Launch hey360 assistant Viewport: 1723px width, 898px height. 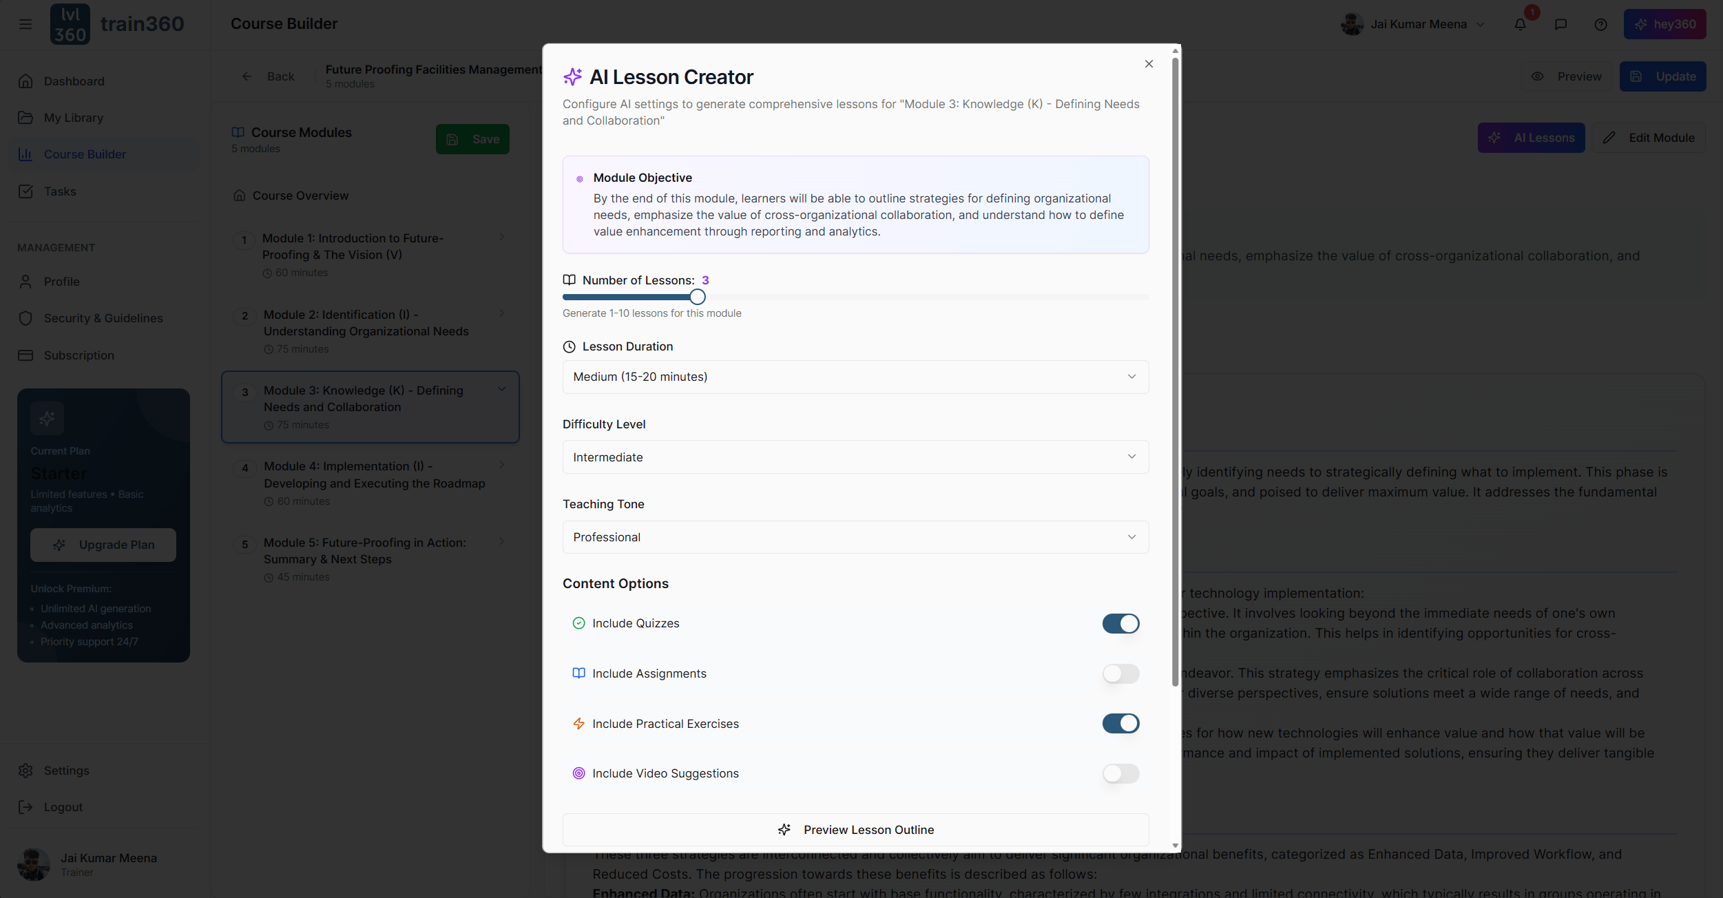click(1664, 24)
